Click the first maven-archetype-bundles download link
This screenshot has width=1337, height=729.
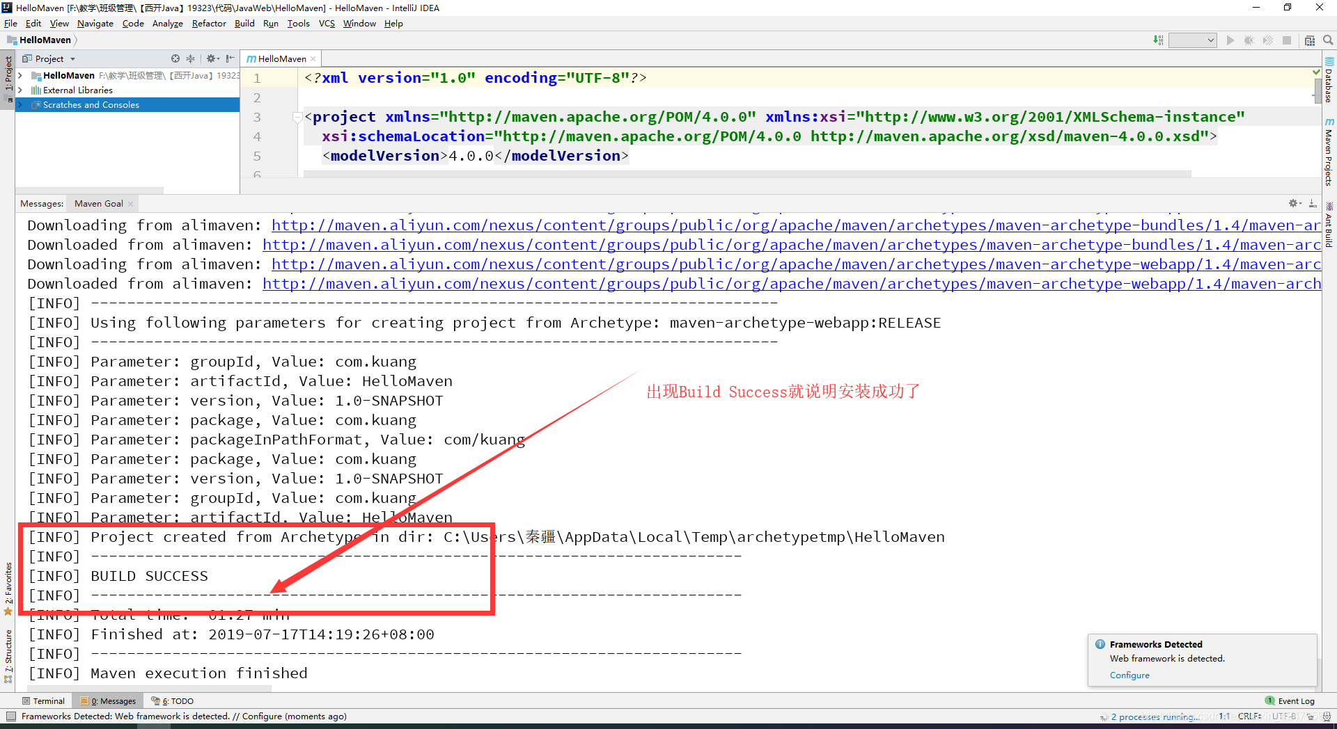795,225
